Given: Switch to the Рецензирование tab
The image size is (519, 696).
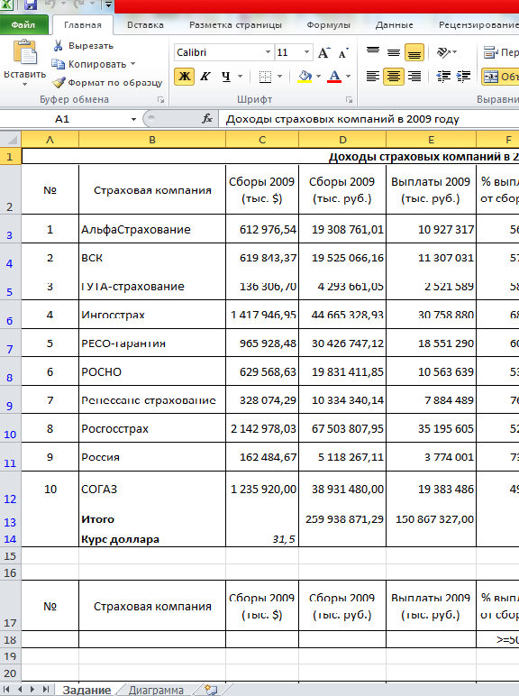Looking at the screenshot, I should tap(478, 25).
